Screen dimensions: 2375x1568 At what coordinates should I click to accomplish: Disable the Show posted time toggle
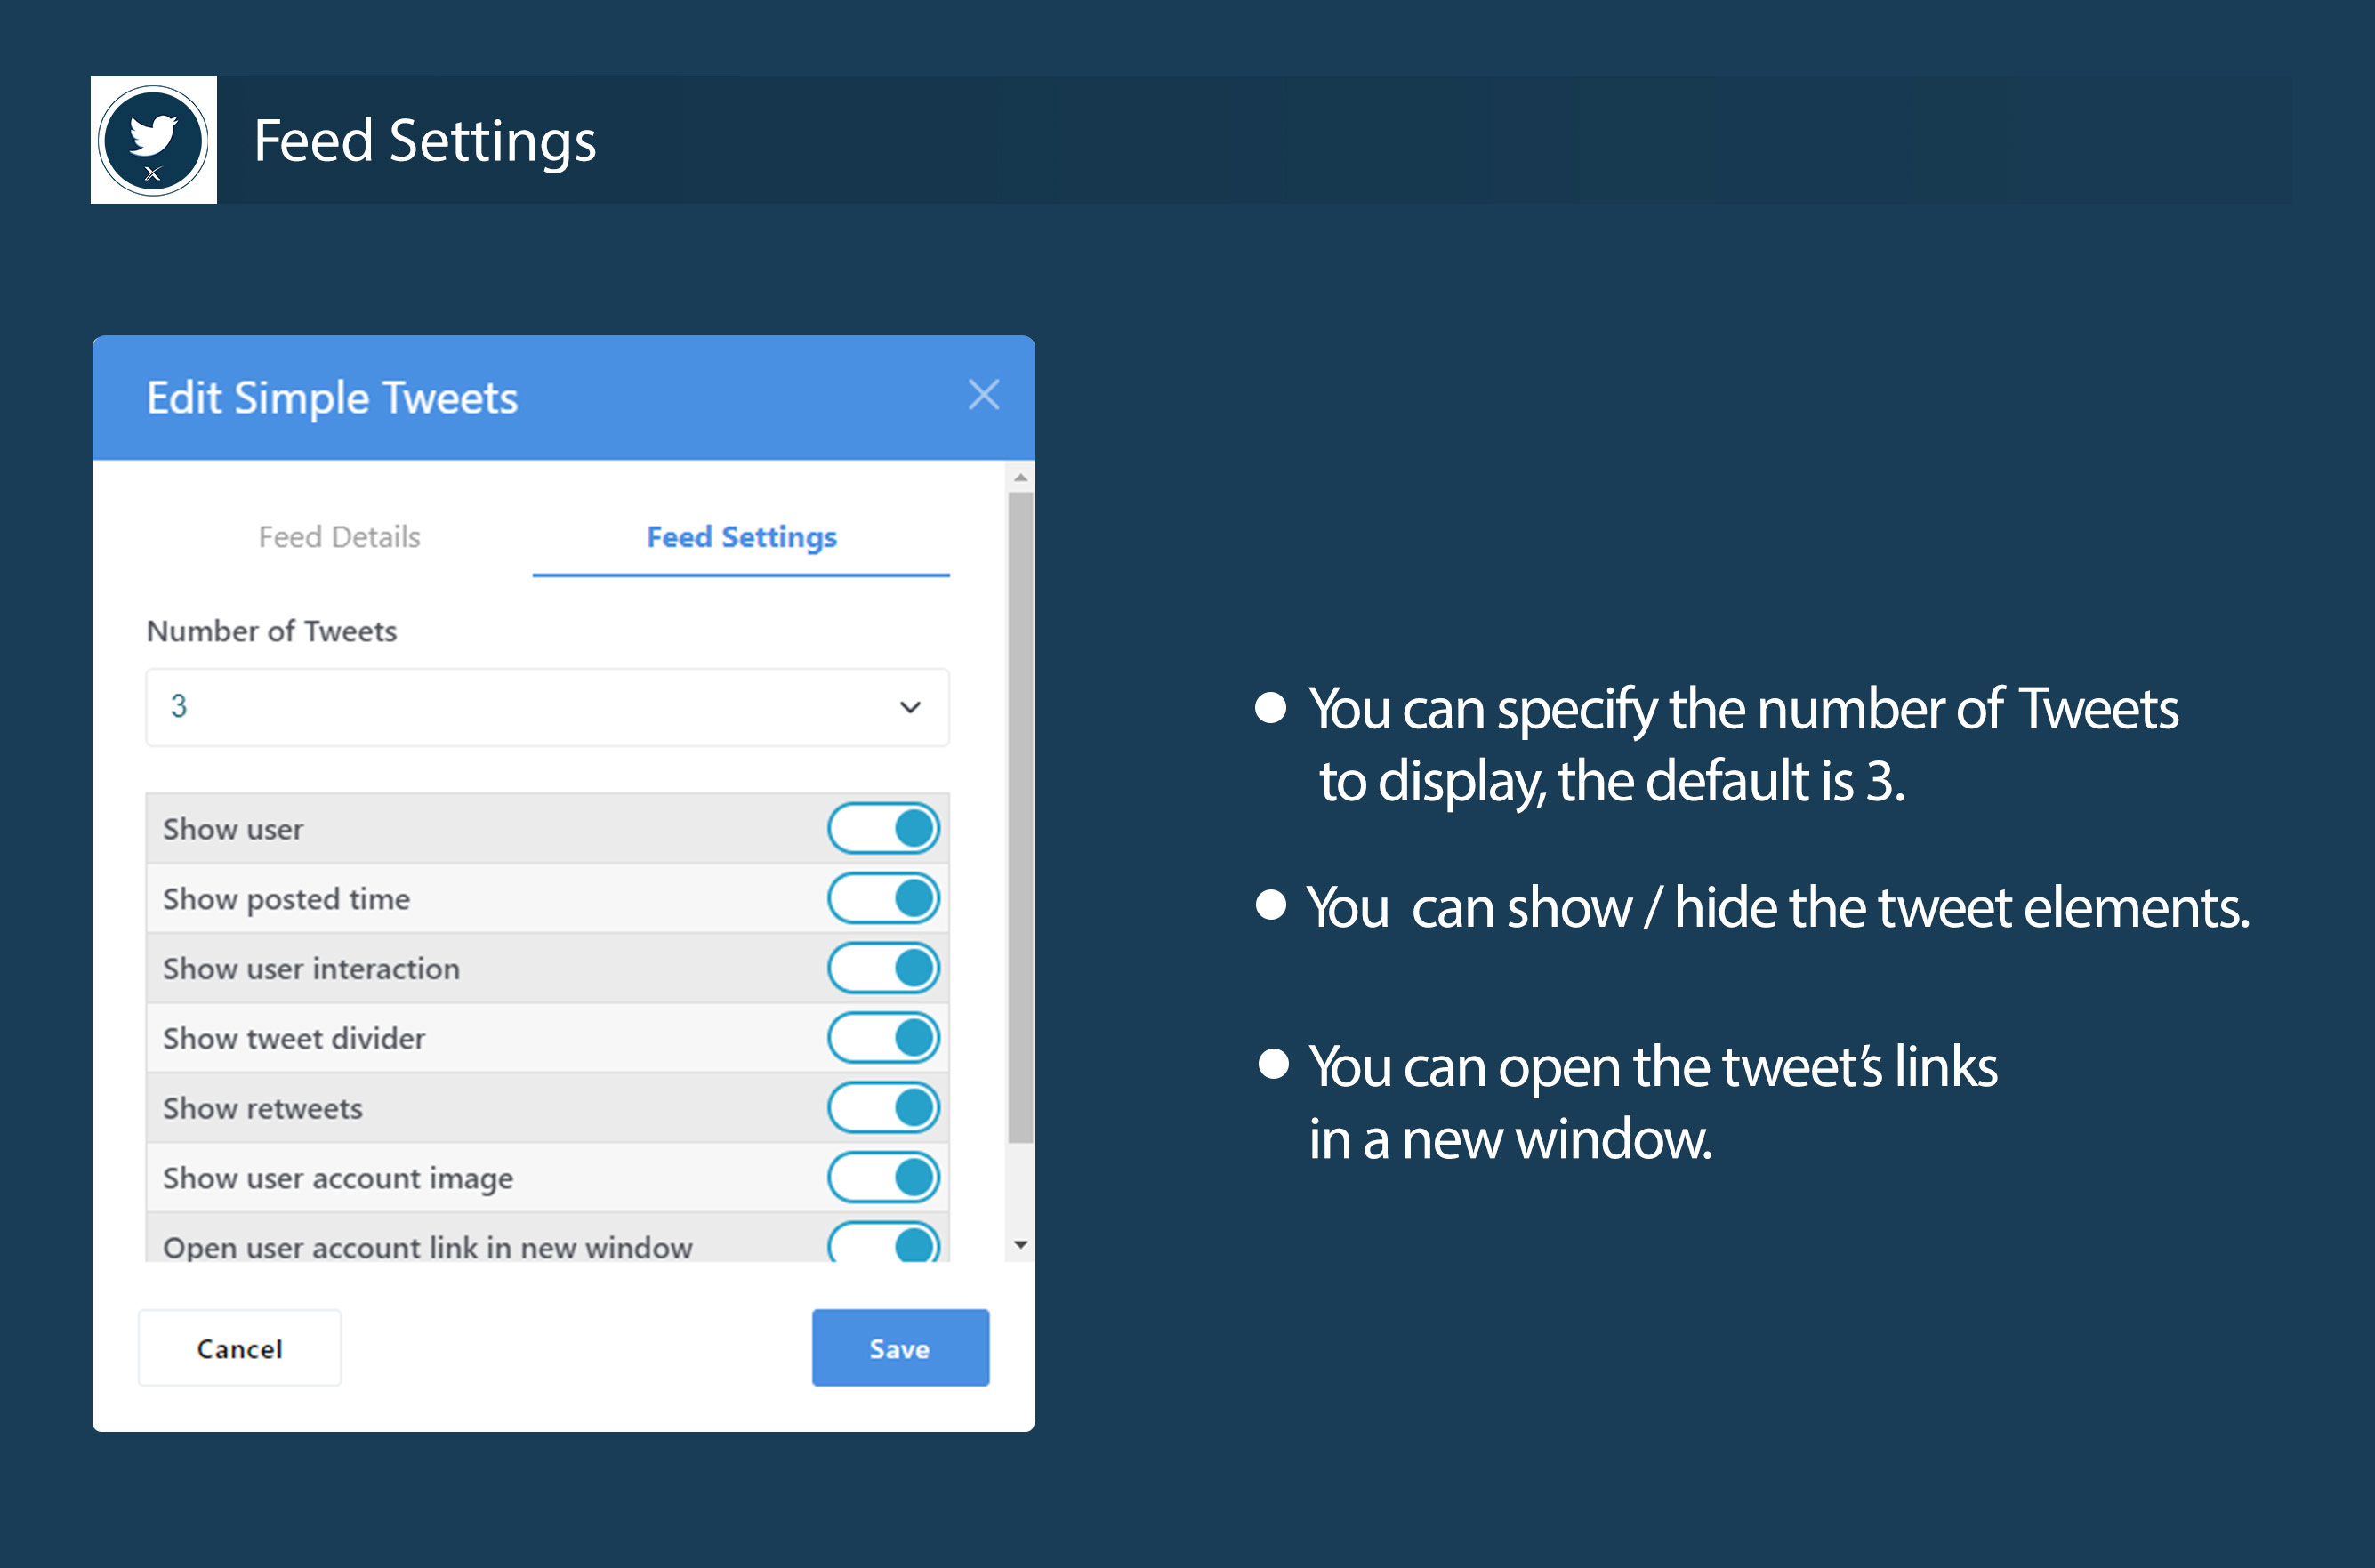pos(883,898)
